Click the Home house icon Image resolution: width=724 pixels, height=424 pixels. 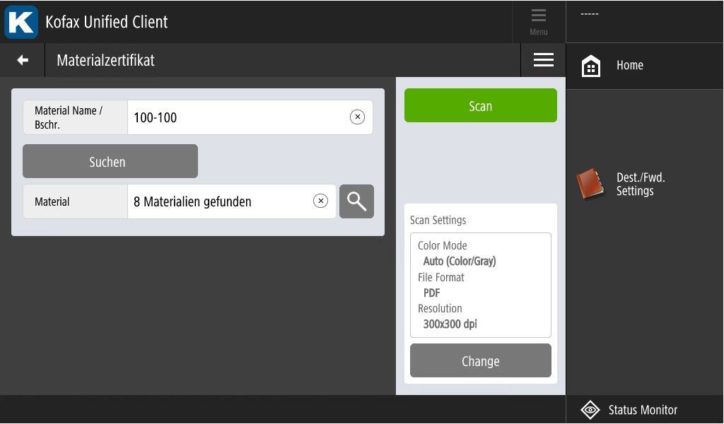pos(591,66)
